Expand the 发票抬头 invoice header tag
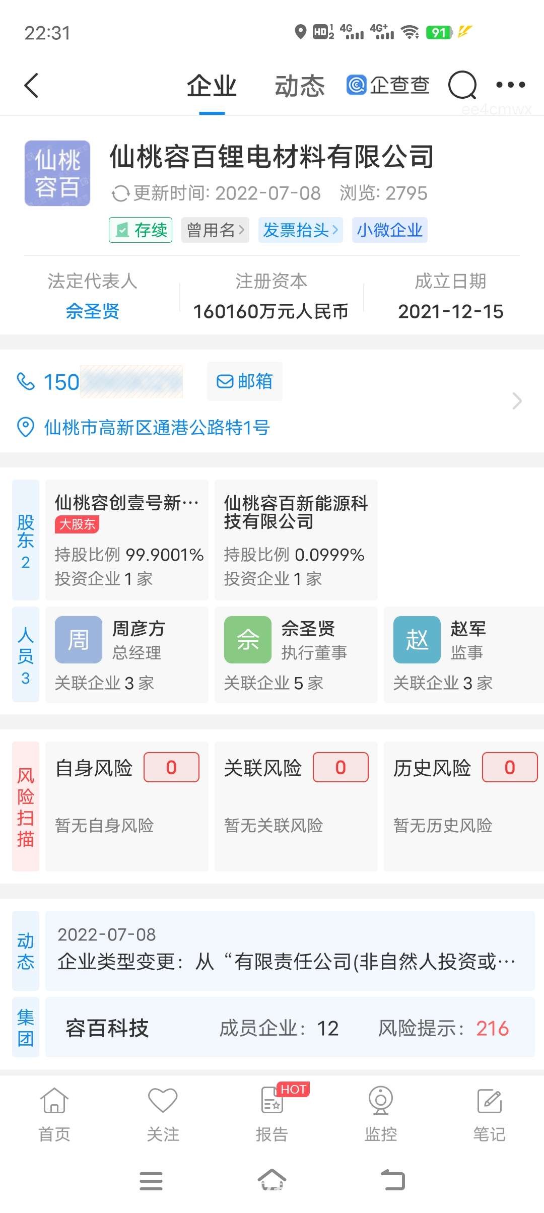 (x=300, y=230)
